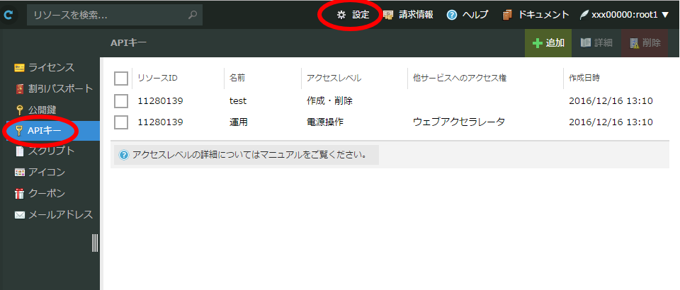Expand the xxx00000:root1 account dropdown
Screen dimensions: 680x290
pyautogui.click(x=625, y=15)
